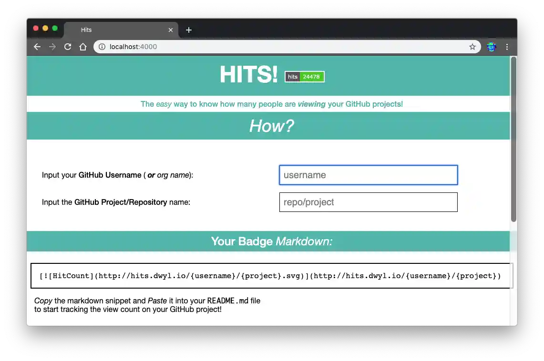The image size is (544, 361).
Task: Reload the current page
Action: [68, 47]
